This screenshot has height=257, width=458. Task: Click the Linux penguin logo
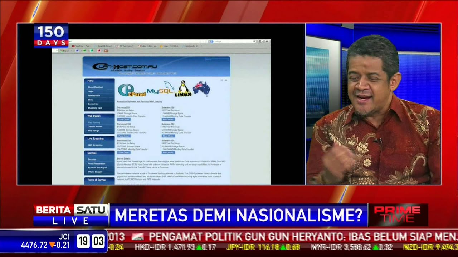click(x=183, y=89)
